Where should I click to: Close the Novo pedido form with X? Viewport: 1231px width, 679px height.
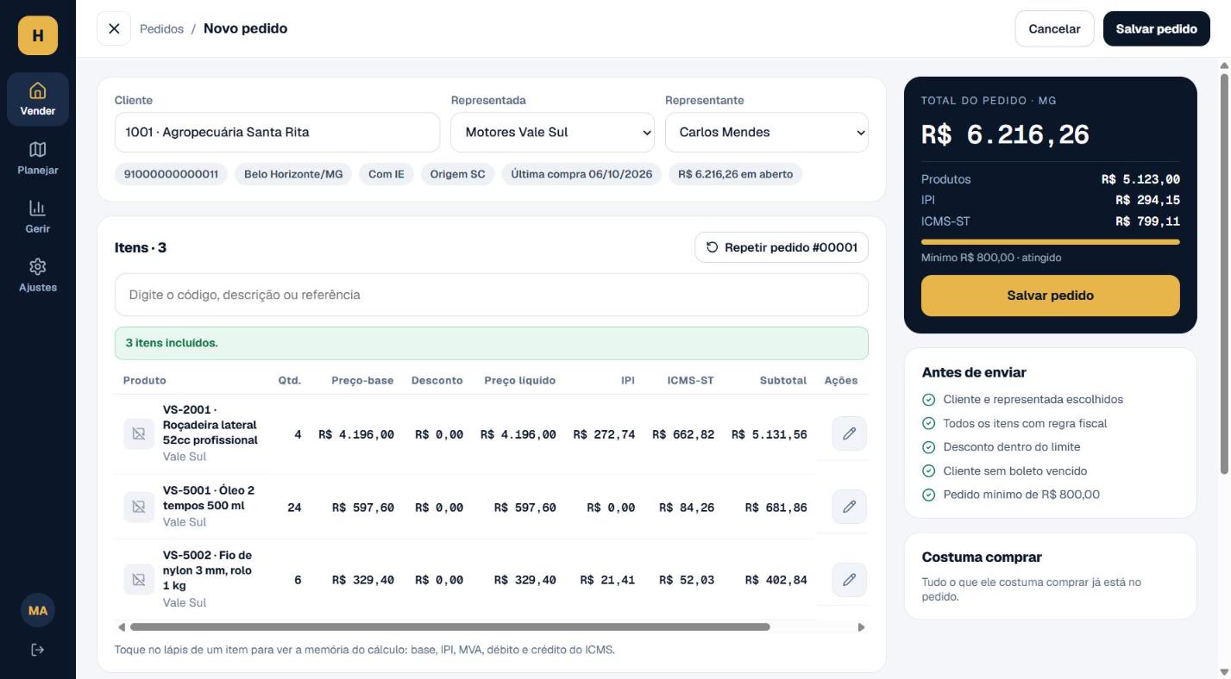(x=114, y=28)
